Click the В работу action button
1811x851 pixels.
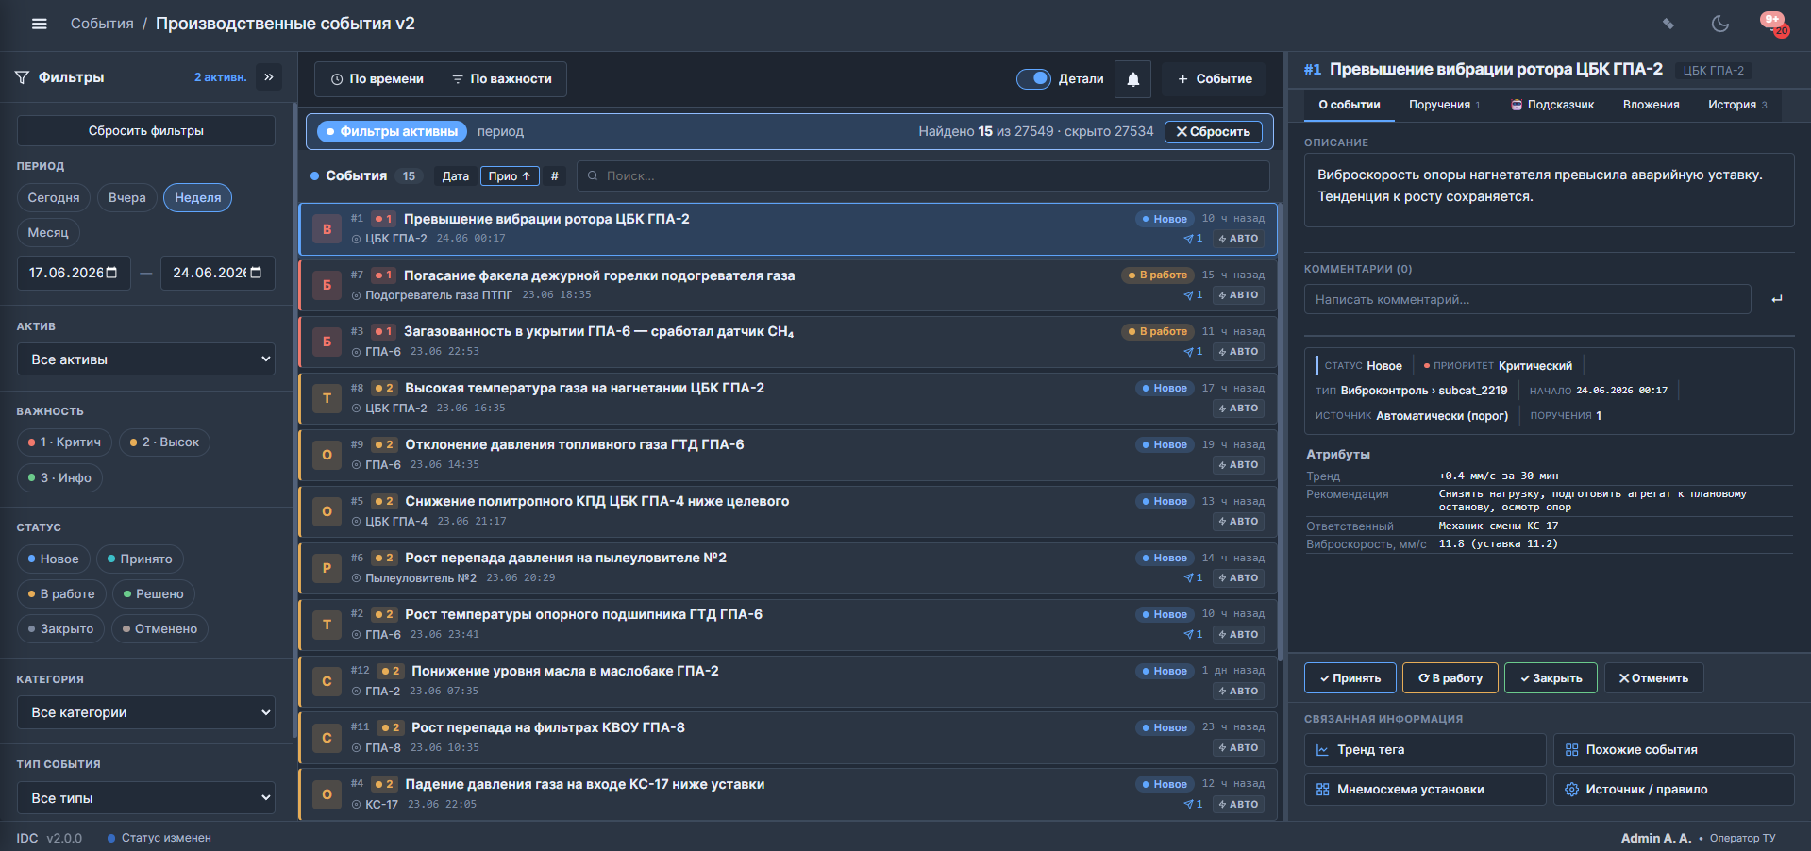[1450, 678]
